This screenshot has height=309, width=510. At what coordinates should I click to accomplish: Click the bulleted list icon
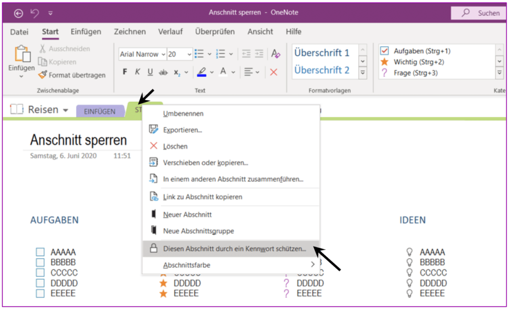click(x=199, y=54)
